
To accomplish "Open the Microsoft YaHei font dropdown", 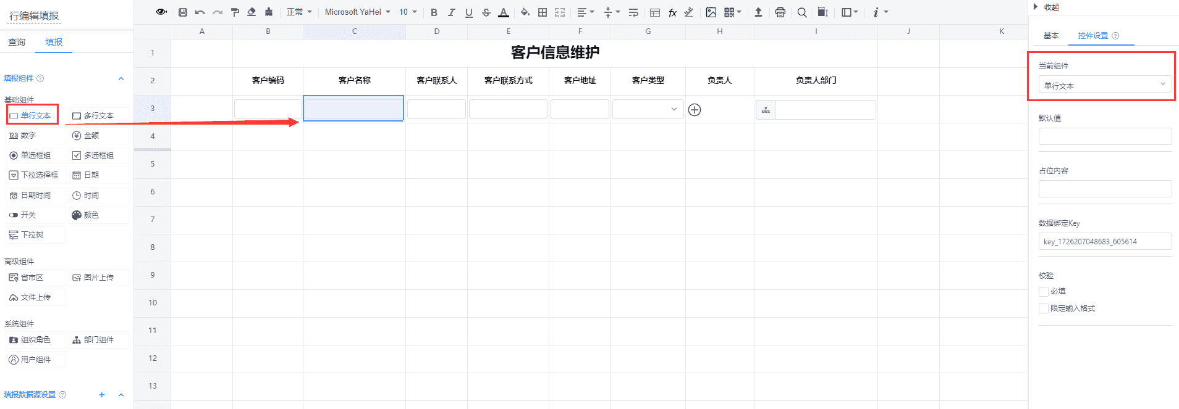I will 357,12.
